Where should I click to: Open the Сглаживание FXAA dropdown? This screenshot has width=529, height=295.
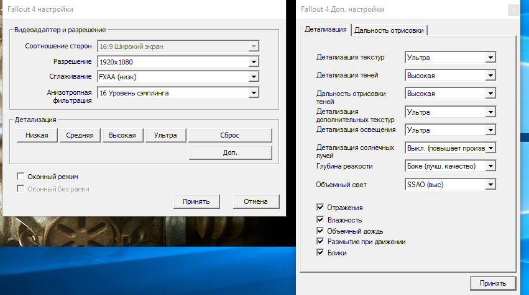(178, 77)
